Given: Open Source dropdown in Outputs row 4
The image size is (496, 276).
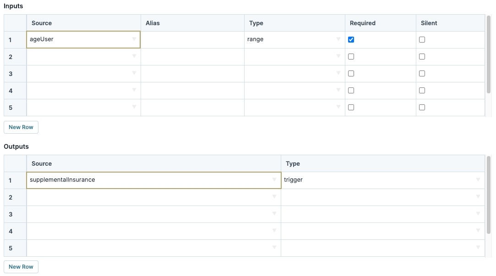Looking at the screenshot, I should (x=274, y=231).
